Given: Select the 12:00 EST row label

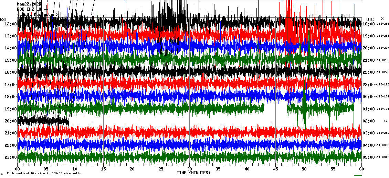Looking at the screenshot, I should [x=11, y=24].
